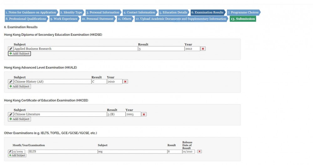Click the HKDSE Year field showing 2012
The height and width of the screenshot is (165, 313).
(192, 49)
